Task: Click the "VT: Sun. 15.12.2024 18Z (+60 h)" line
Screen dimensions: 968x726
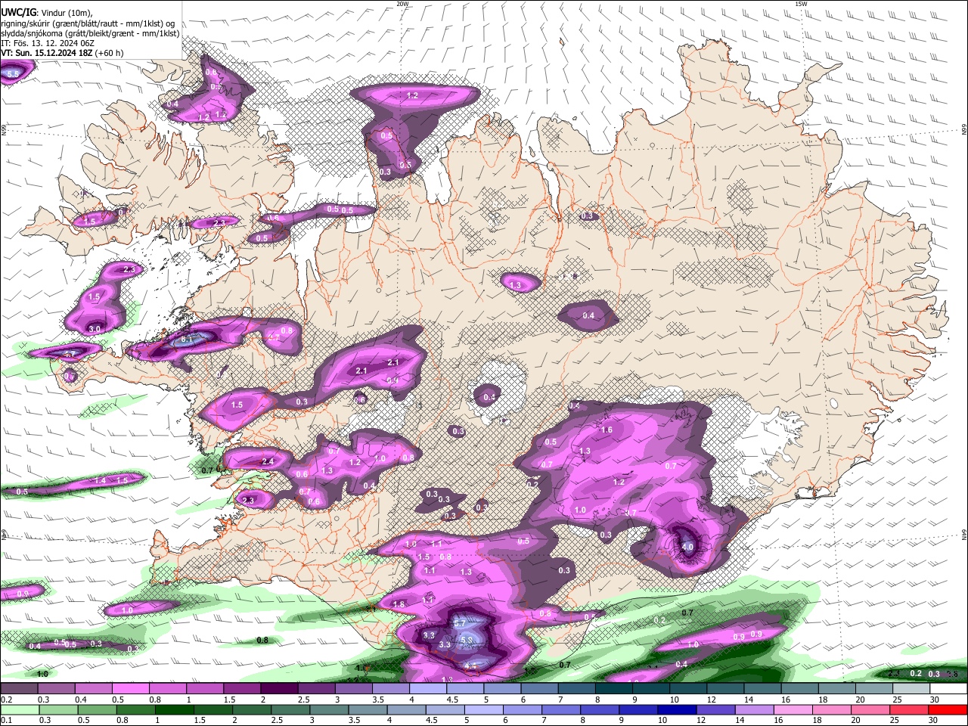Action: pos(62,53)
